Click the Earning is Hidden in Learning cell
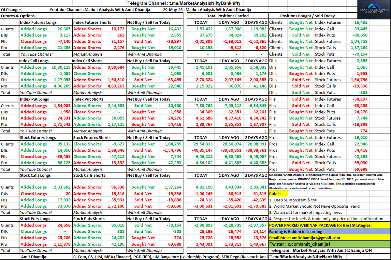 click(329, 231)
